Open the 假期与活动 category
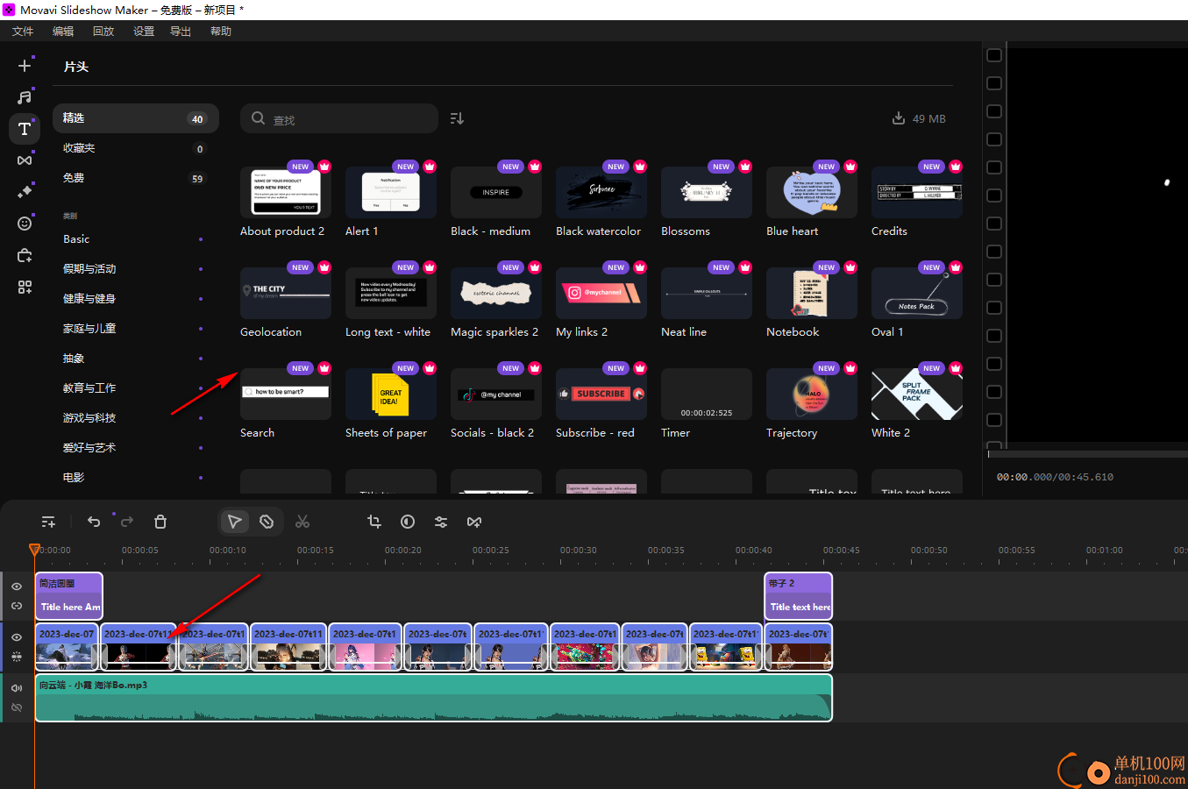 tap(136, 269)
